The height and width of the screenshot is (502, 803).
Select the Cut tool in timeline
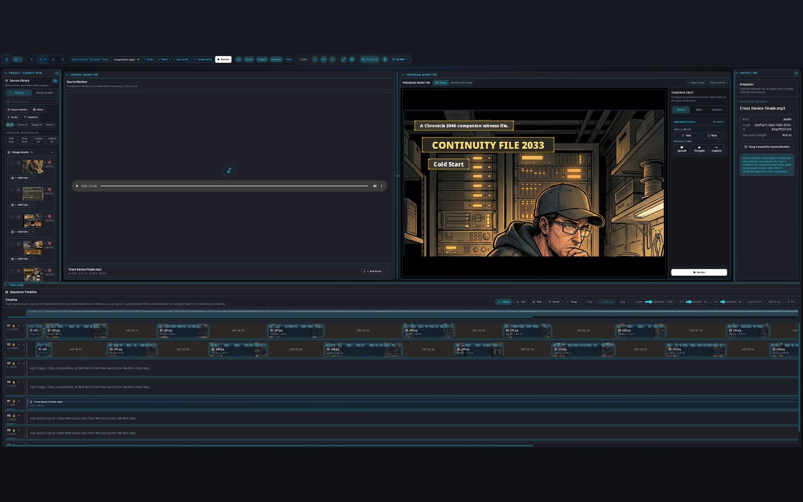pos(521,302)
